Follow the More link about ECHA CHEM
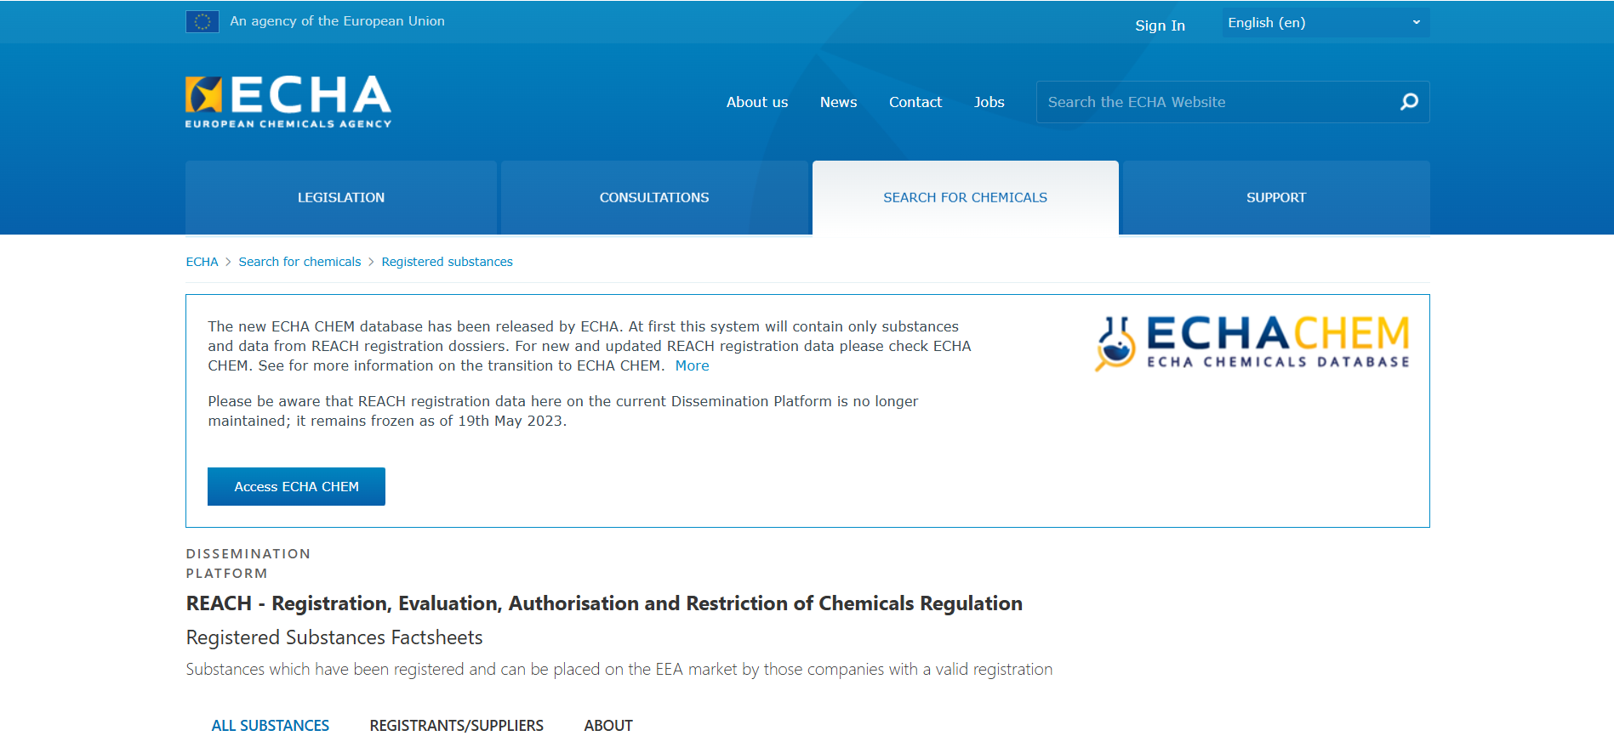The height and width of the screenshot is (736, 1614). pos(693,365)
